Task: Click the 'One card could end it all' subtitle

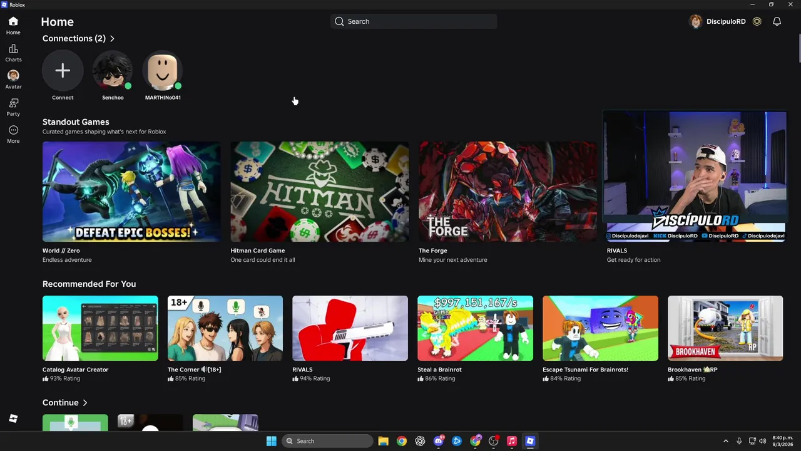Action: coord(263,260)
